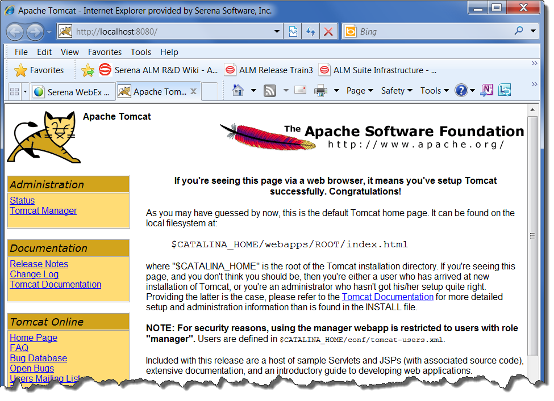Click the scrollbar up arrow
Viewport: 554px width, 401px height.
[x=533, y=110]
